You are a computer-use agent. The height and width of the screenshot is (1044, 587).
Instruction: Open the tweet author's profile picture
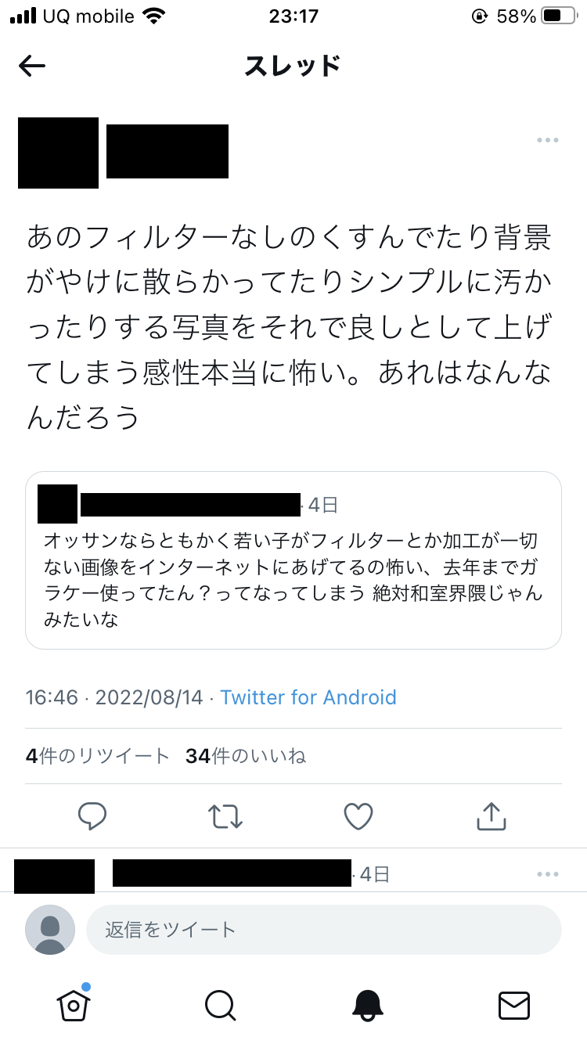click(58, 153)
